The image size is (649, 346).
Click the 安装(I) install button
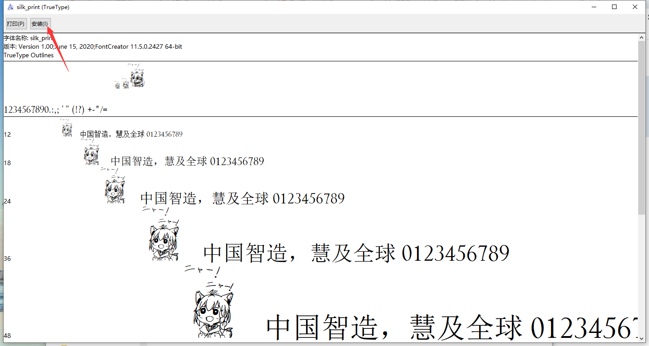(40, 23)
